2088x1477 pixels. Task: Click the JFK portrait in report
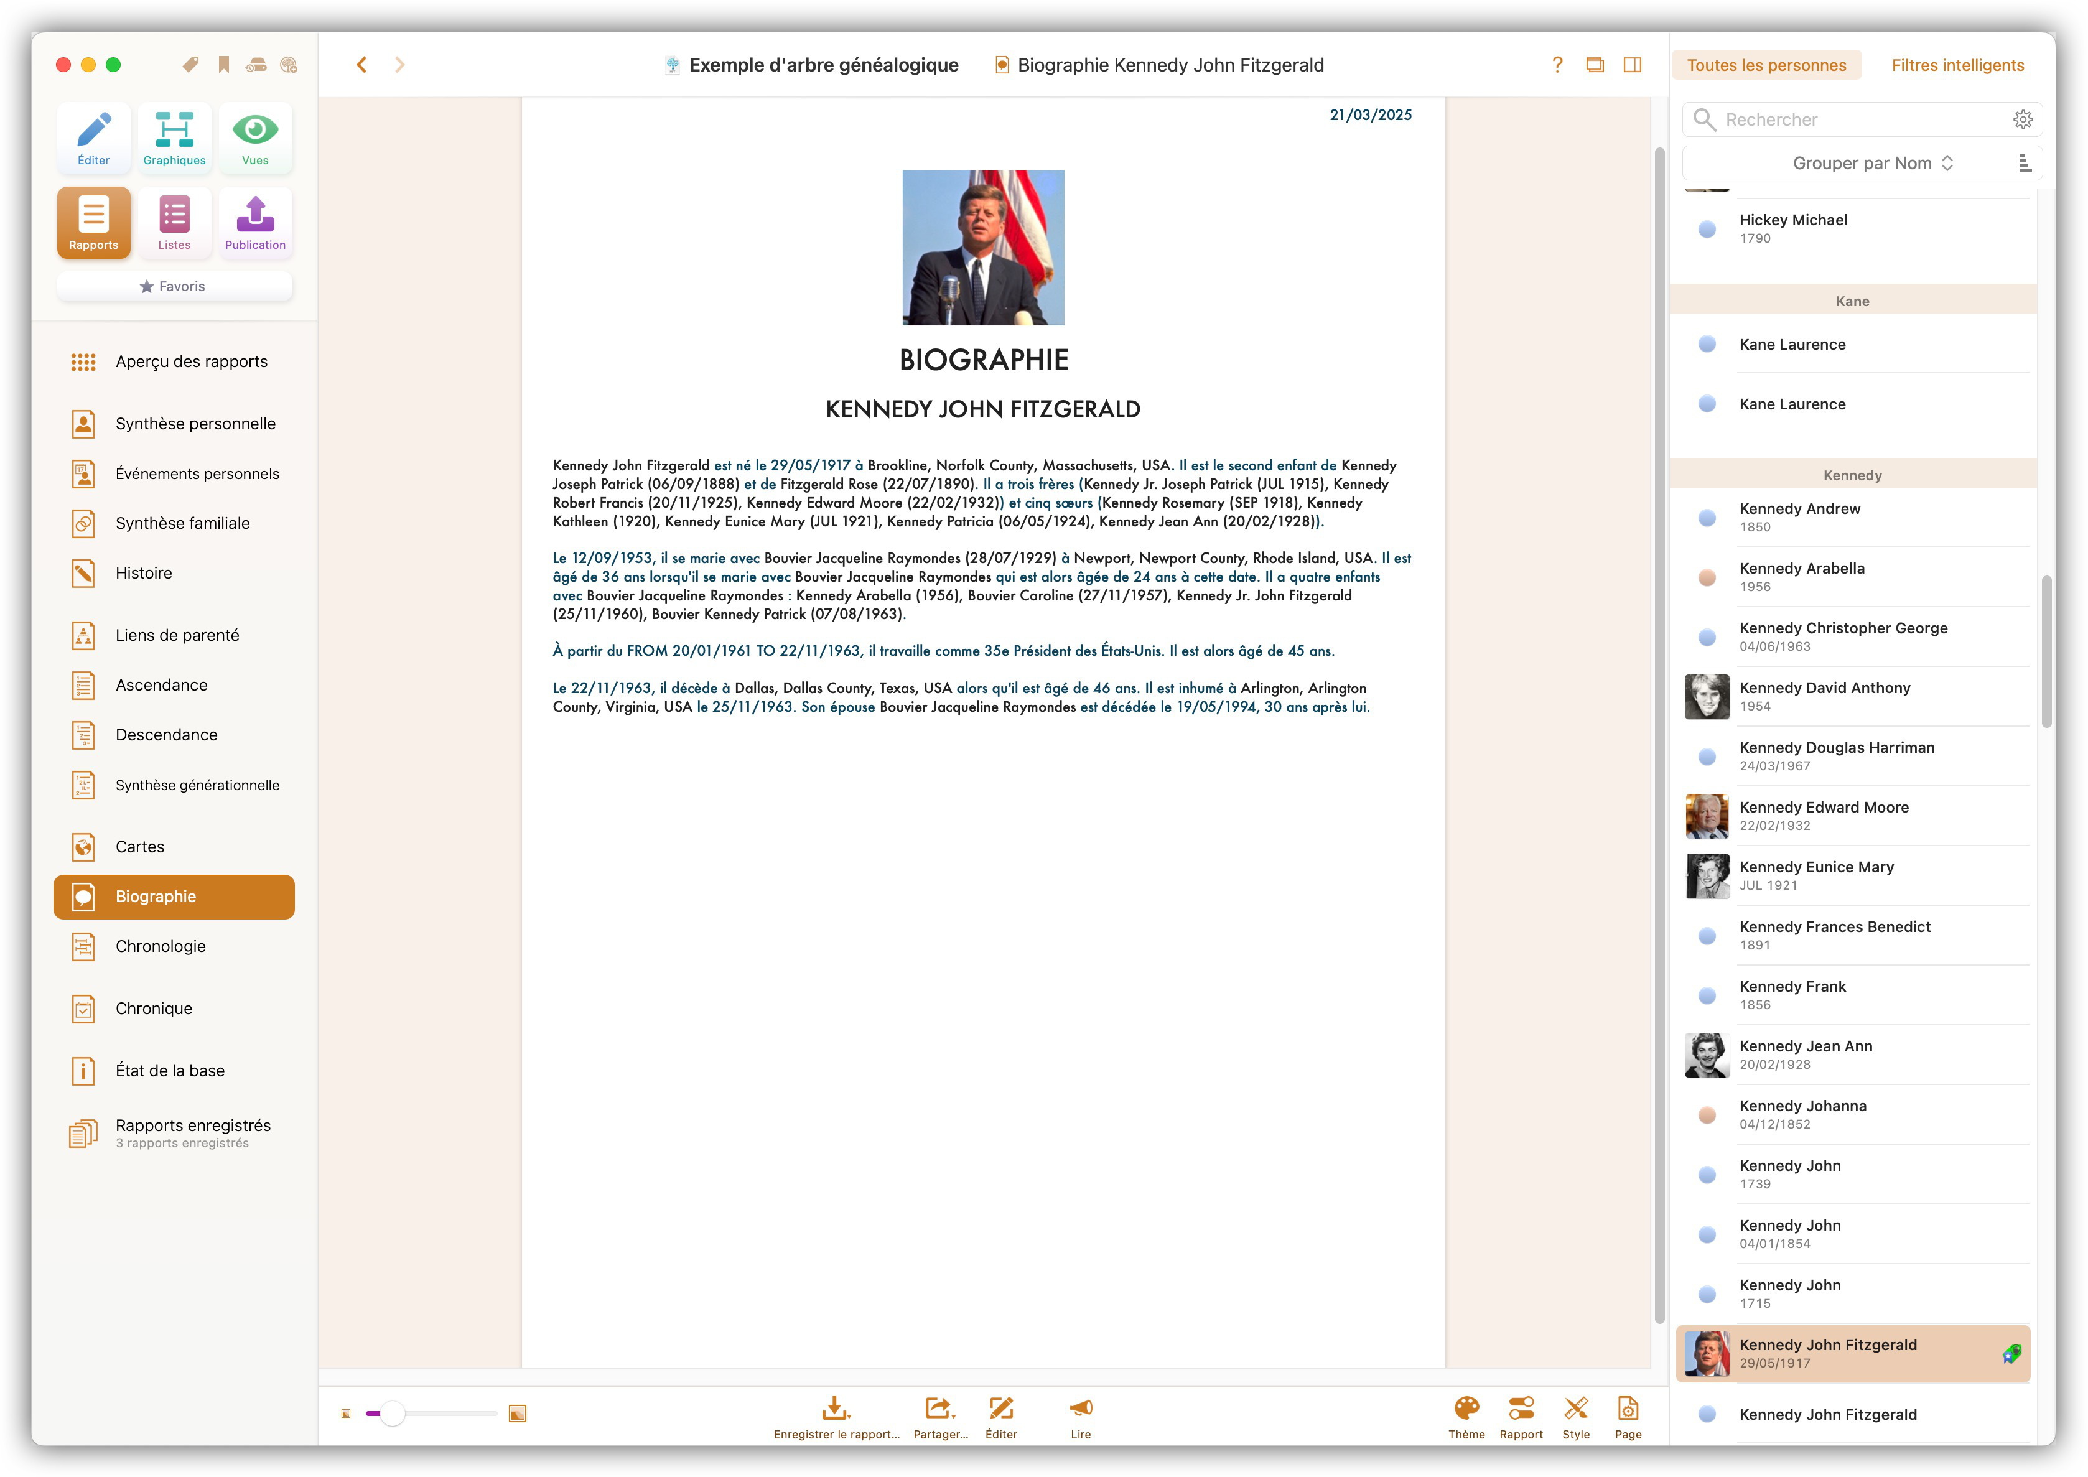coord(983,248)
